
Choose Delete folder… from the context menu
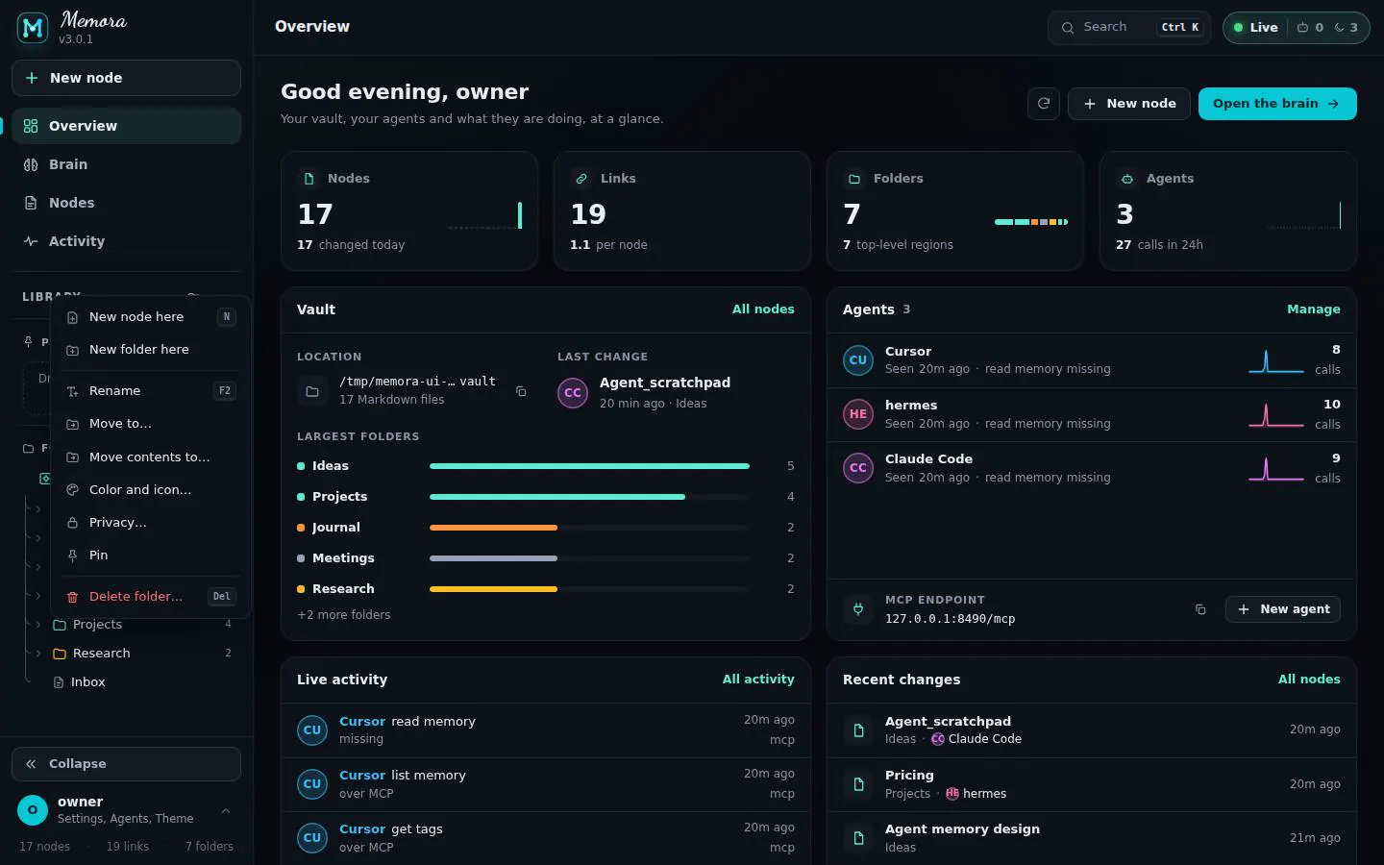151,597
